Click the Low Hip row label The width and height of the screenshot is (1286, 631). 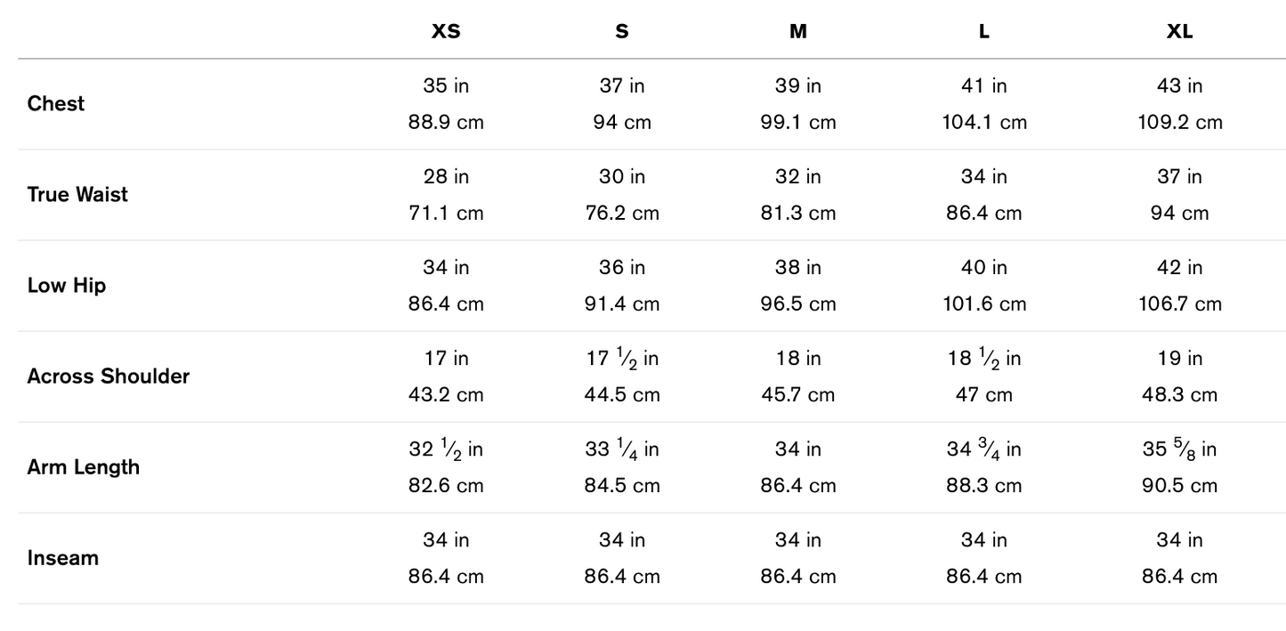(67, 285)
